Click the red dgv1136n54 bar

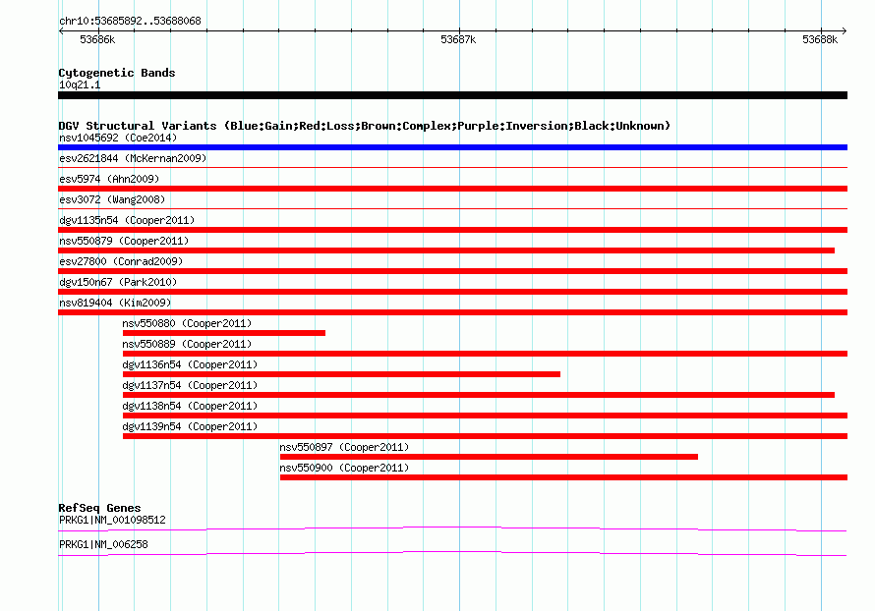coord(341,374)
